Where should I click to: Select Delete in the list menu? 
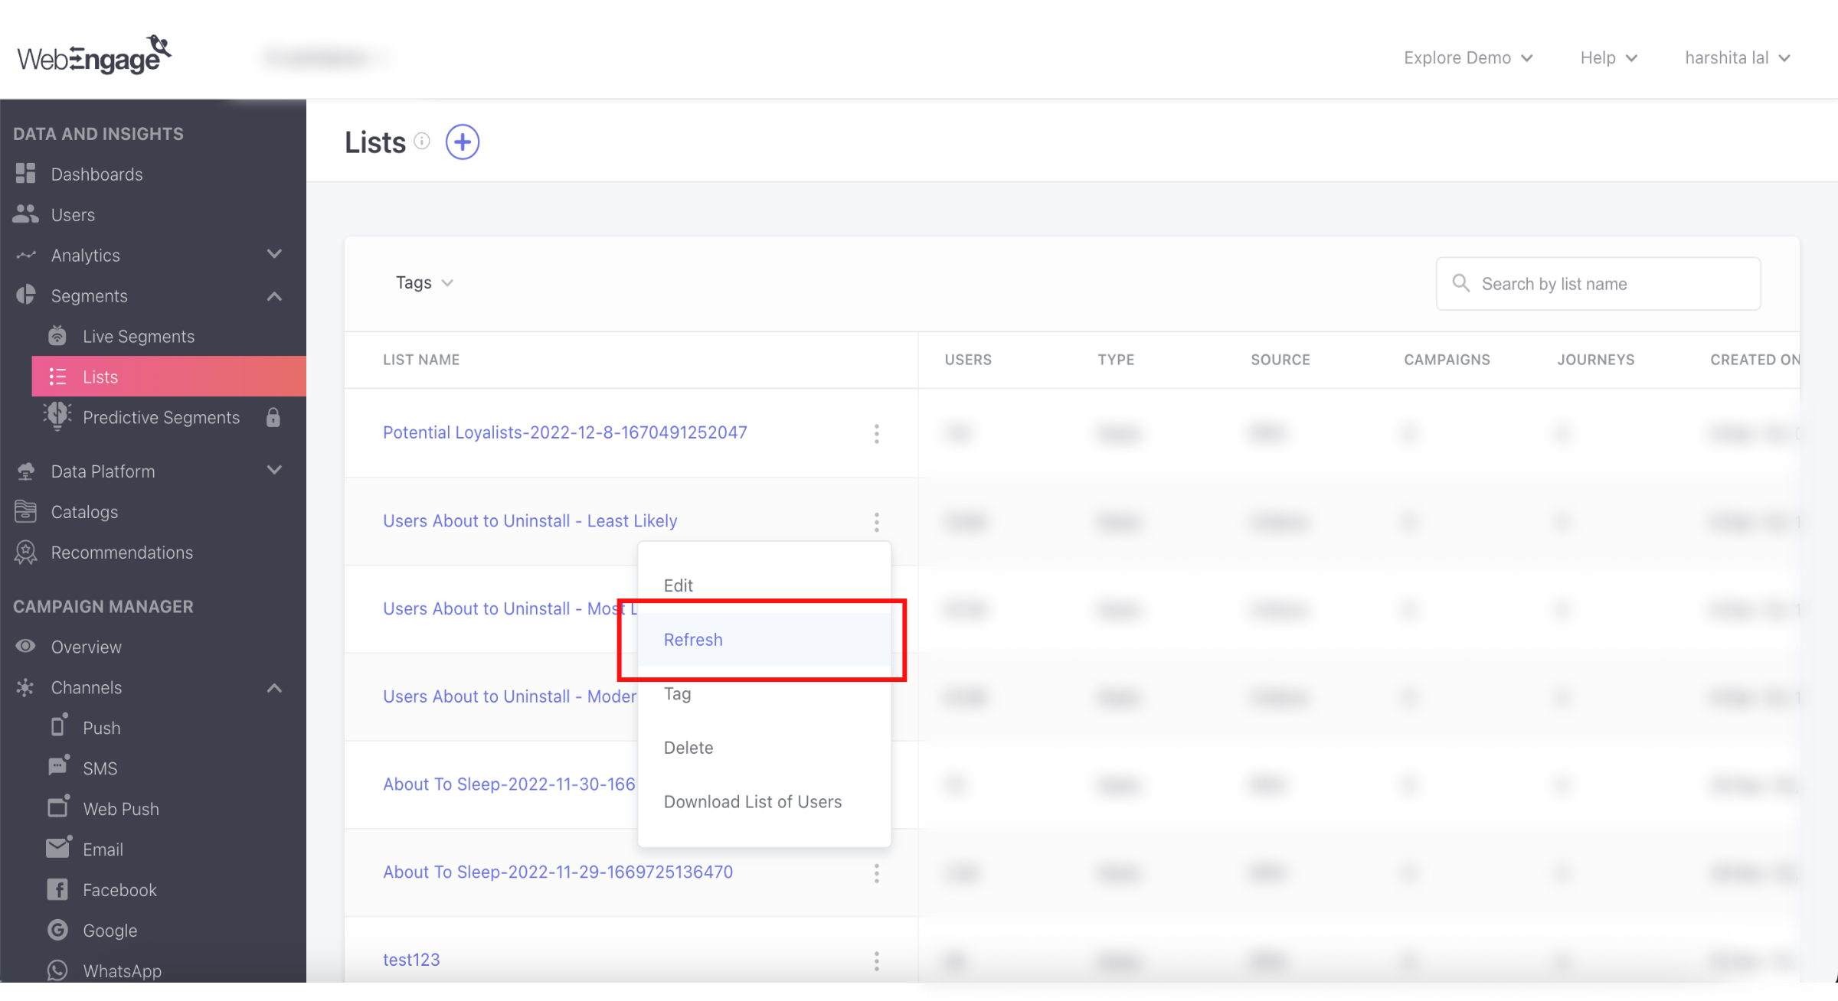pyautogui.click(x=688, y=748)
